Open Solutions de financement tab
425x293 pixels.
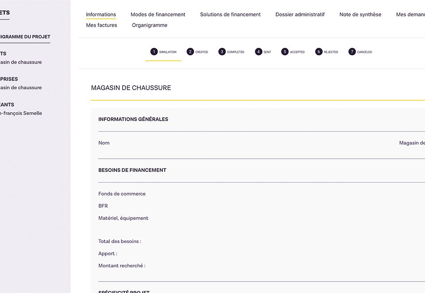230,15
